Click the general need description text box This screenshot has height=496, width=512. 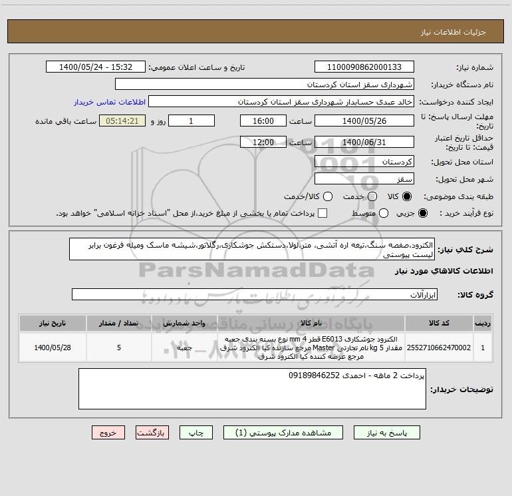[252, 249]
